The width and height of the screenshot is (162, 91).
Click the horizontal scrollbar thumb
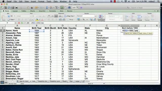[87, 81]
